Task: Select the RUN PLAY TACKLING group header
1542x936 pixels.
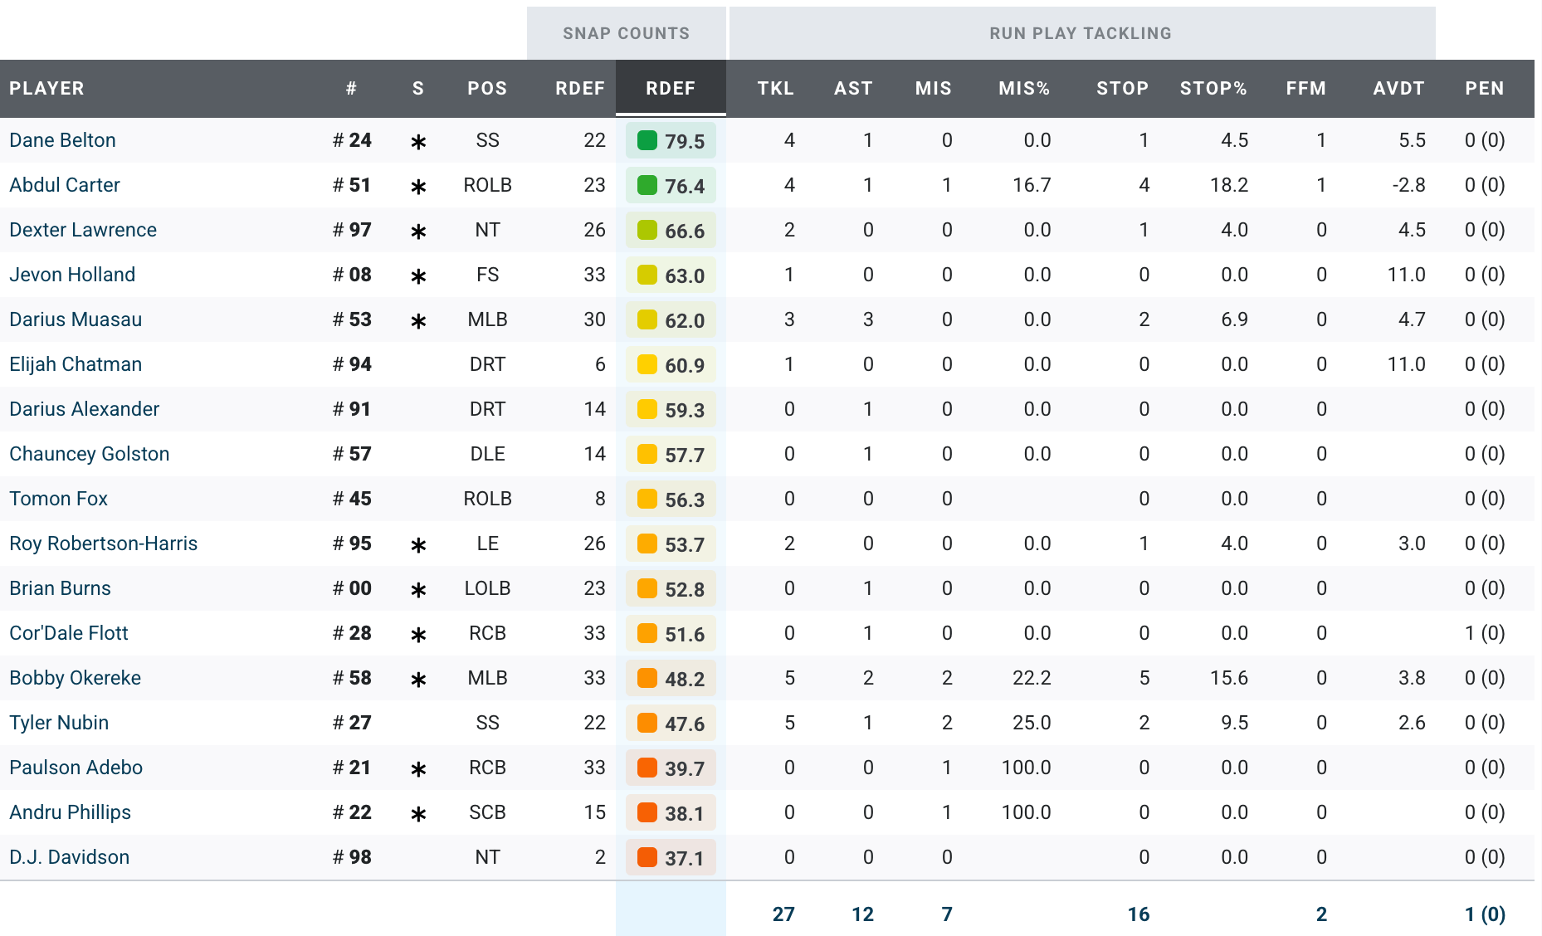Action: tap(1081, 33)
